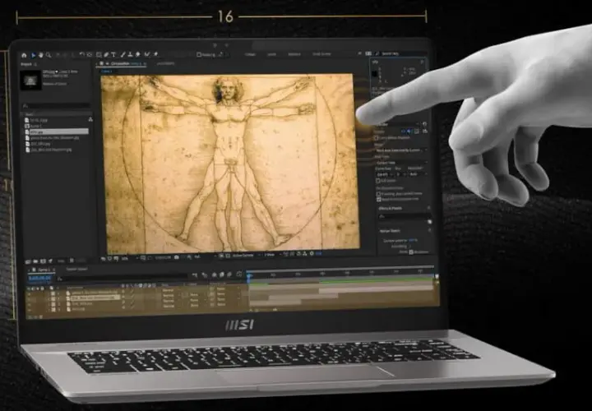Switch to the Small Screen workspace
This screenshot has height=411, width=592.
(321, 54)
